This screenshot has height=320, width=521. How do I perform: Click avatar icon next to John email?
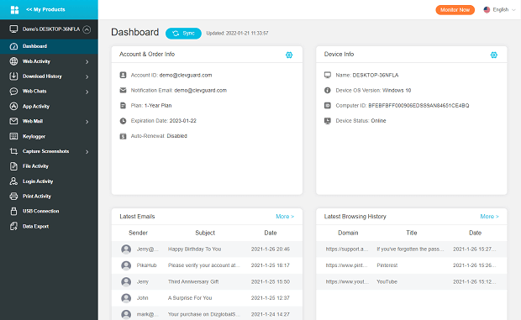(x=126, y=298)
